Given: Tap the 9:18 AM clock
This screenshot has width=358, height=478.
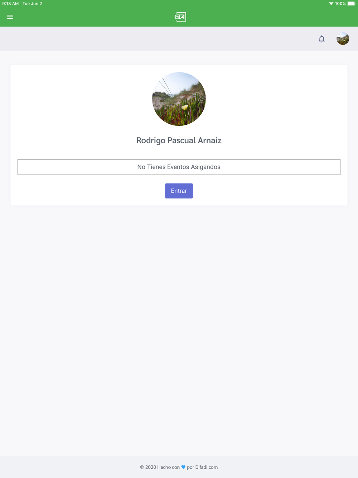Looking at the screenshot, I should [x=10, y=4].
